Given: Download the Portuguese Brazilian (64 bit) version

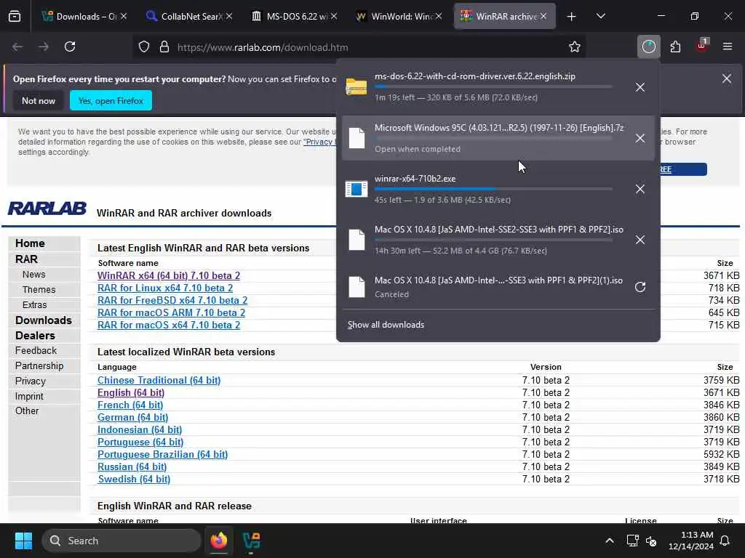Looking at the screenshot, I should pos(162,455).
